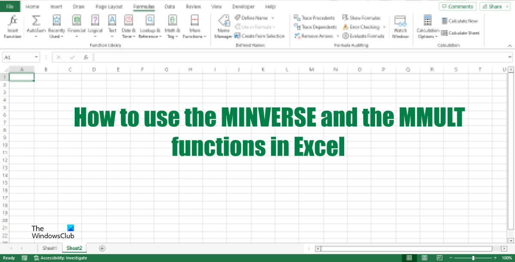This screenshot has width=515, height=262.
Task: Click Trace Dependents
Action: (315, 27)
